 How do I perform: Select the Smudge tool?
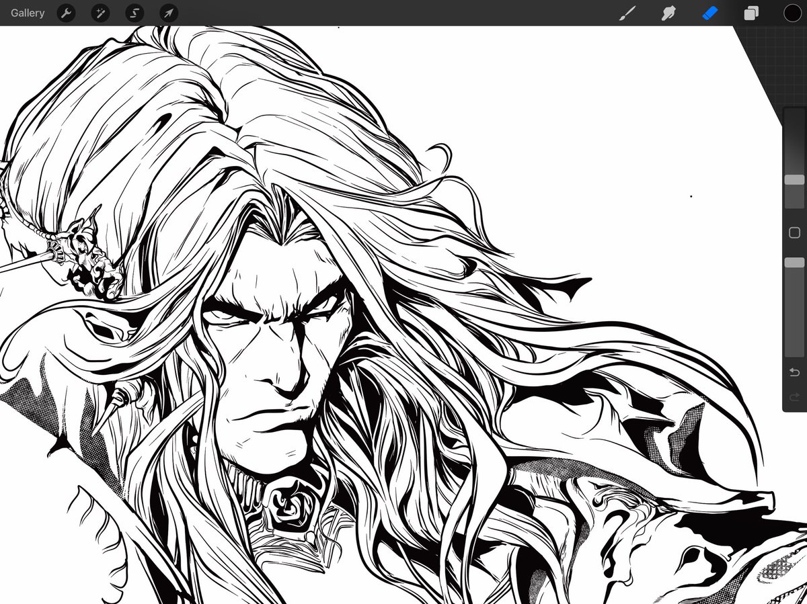pyautogui.click(x=668, y=13)
